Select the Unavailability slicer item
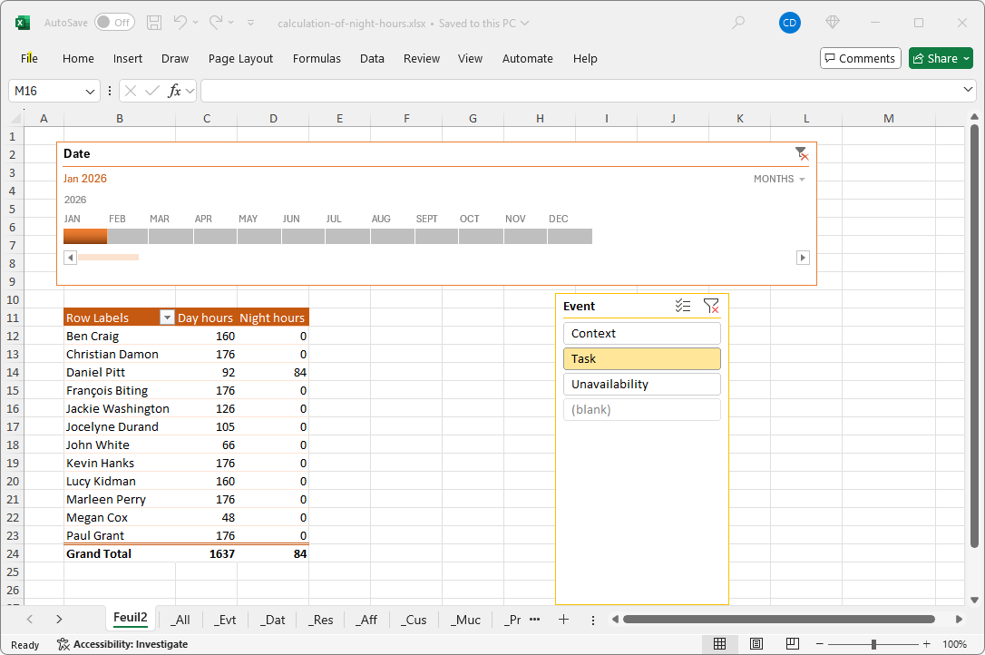This screenshot has height=655, width=985. (x=641, y=385)
